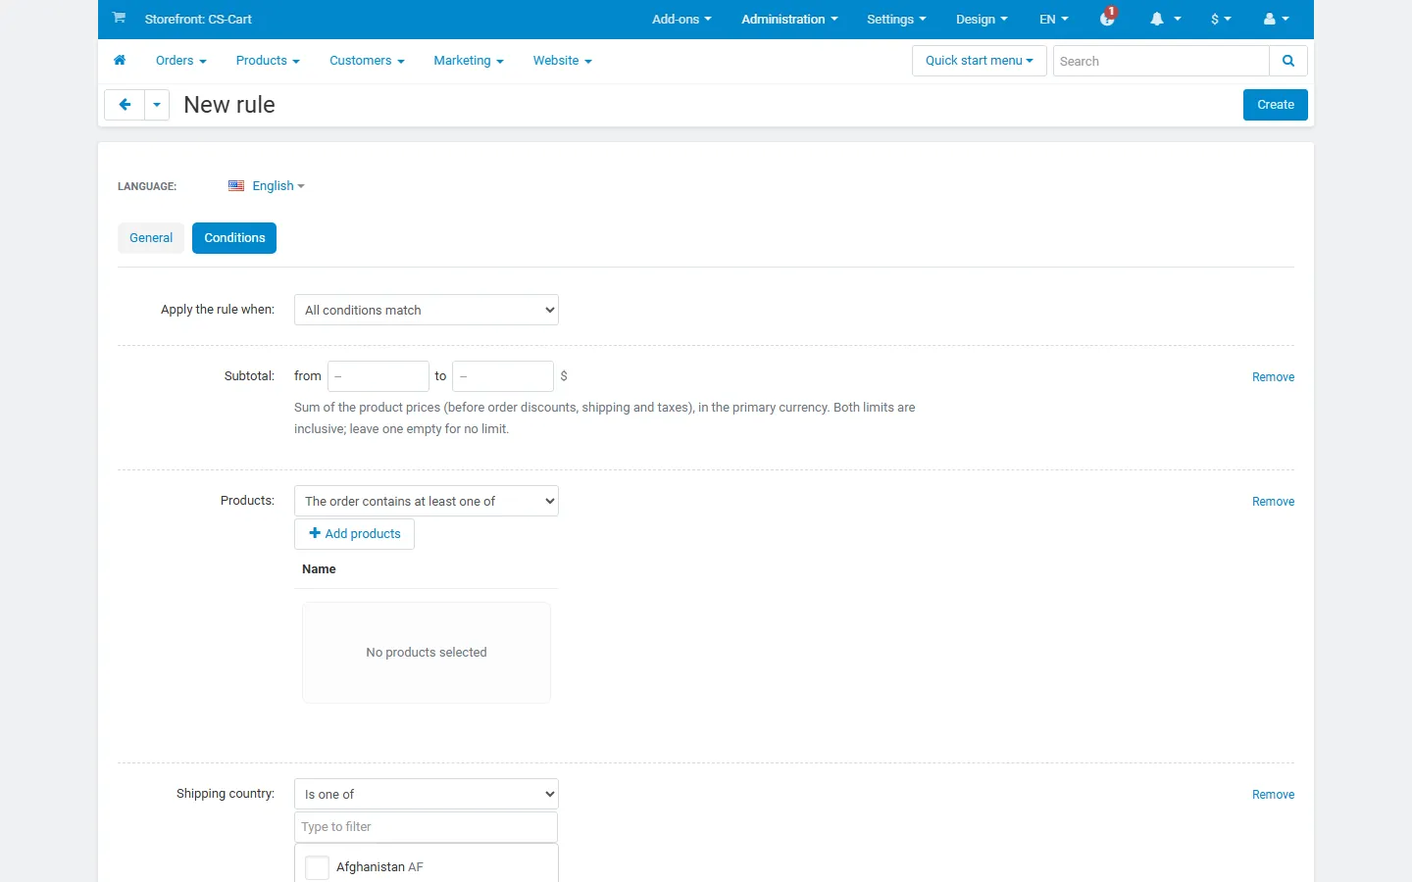Open the caret dropdown beside back arrow
The image size is (1412, 882).
coord(157,105)
